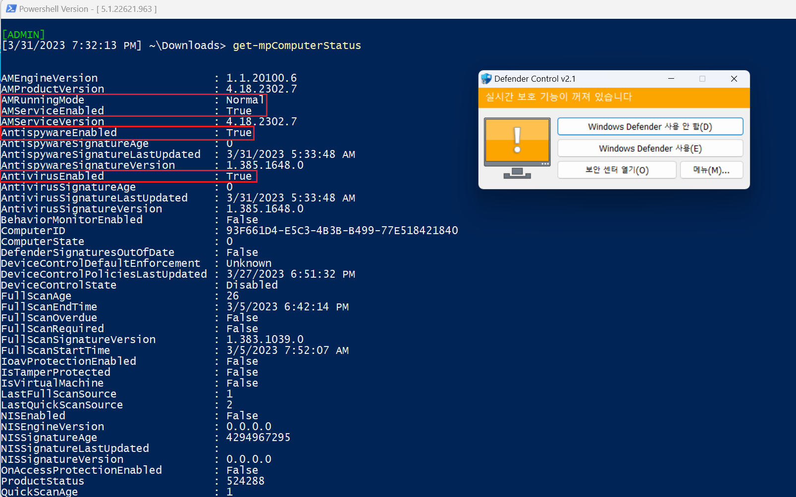Click the orange real-time protection off banner

click(x=614, y=98)
